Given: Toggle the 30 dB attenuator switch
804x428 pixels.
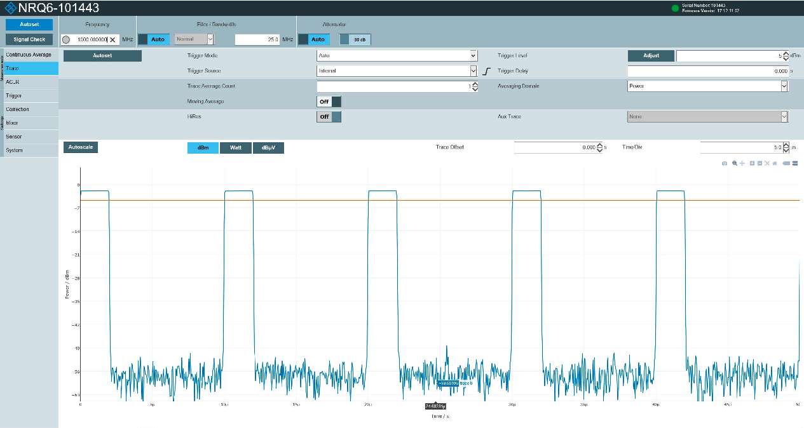Looking at the screenshot, I should (355, 39).
